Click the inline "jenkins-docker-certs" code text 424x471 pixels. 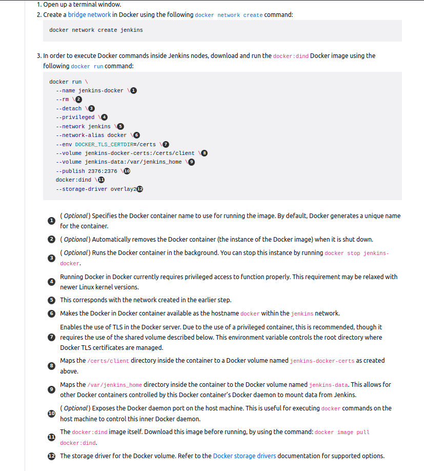[322, 361]
